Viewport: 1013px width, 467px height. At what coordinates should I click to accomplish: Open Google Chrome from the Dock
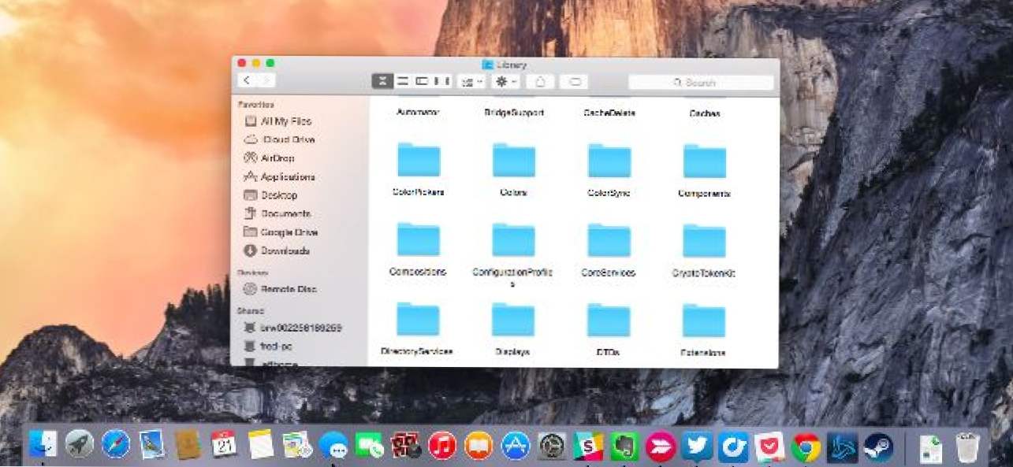pyautogui.click(x=806, y=447)
